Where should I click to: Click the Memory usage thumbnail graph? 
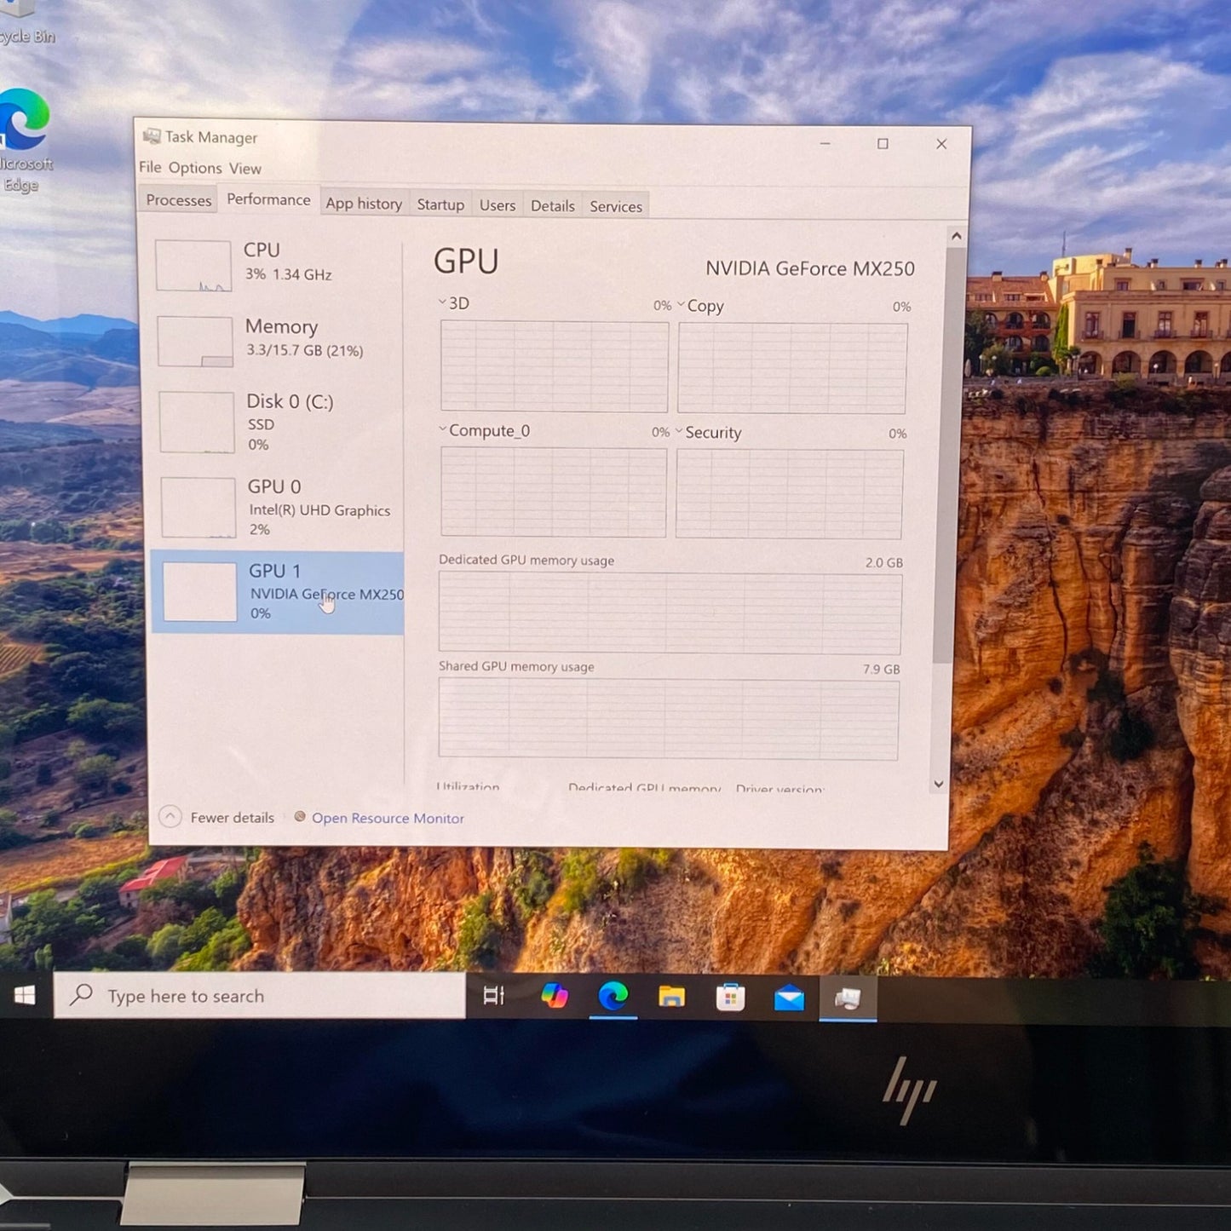point(195,342)
